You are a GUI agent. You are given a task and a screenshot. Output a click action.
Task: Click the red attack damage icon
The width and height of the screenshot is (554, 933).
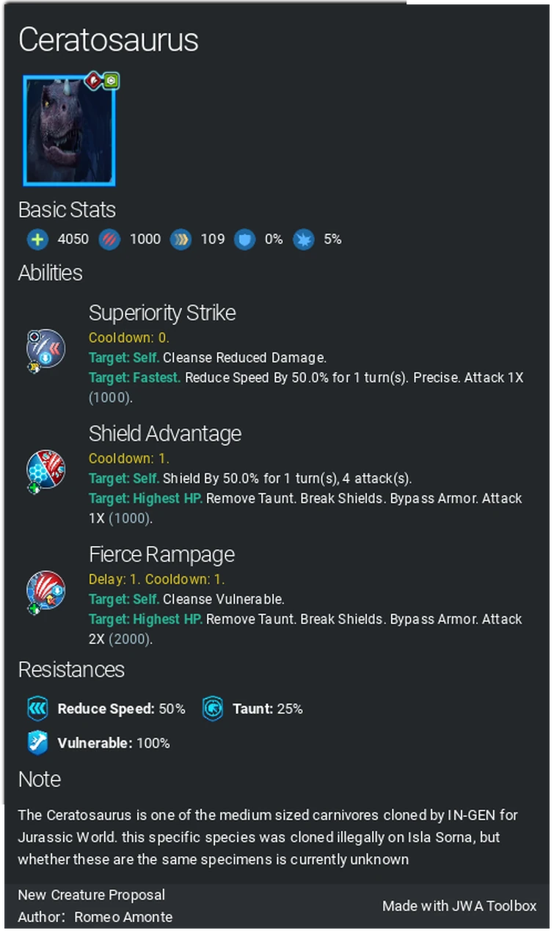click(109, 239)
